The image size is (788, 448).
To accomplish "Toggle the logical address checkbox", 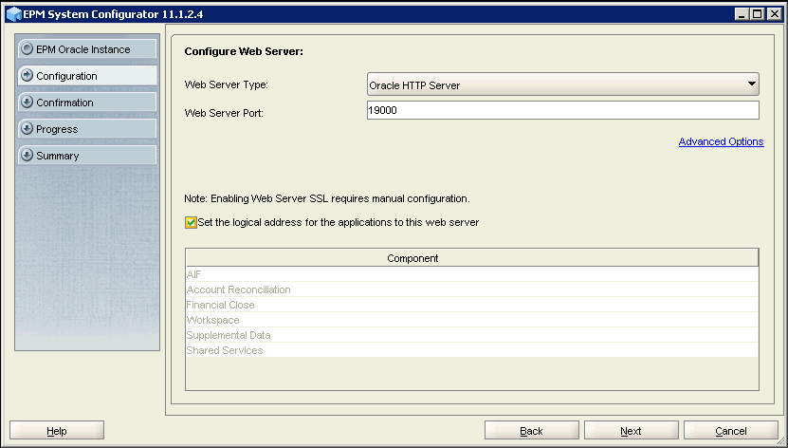I will point(192,223).
